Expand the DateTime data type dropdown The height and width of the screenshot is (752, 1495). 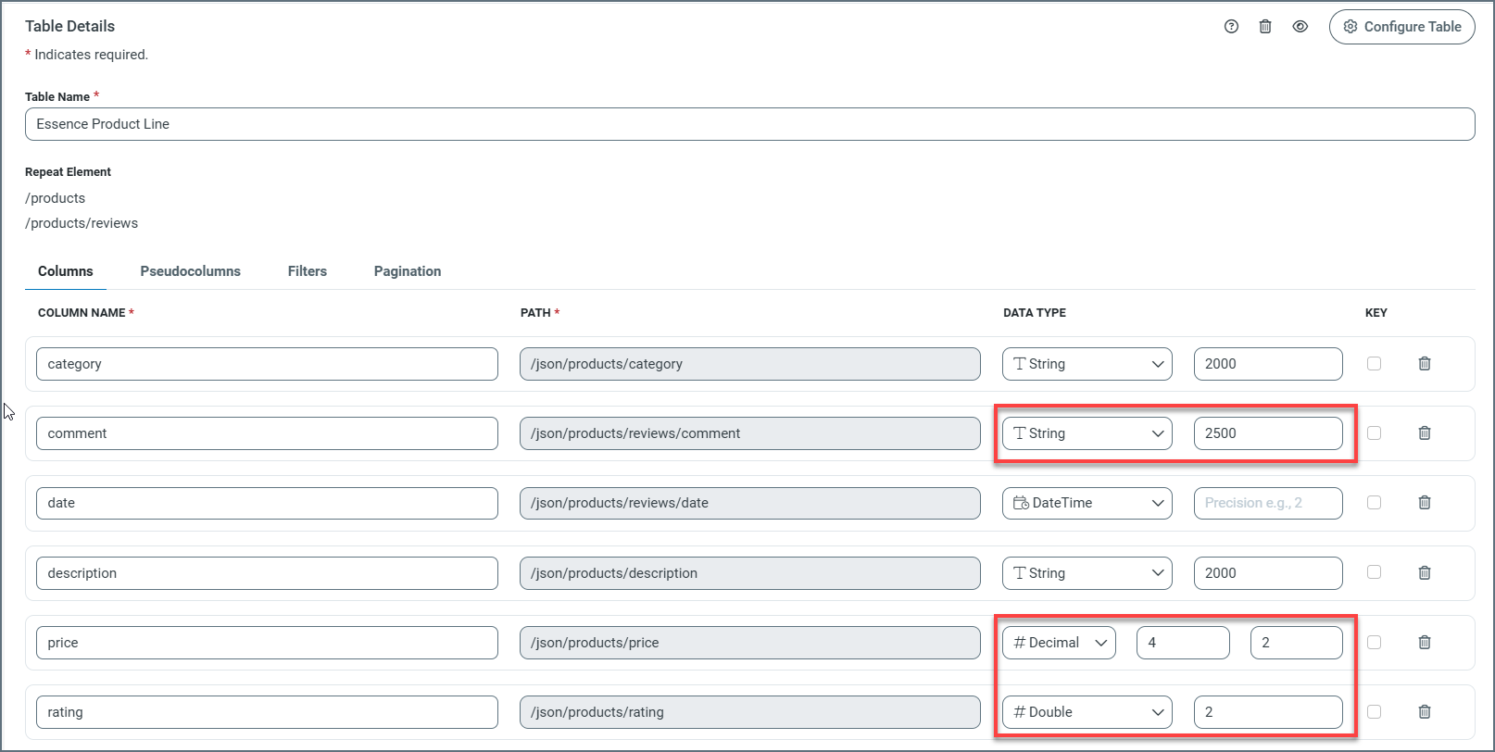pyautogui.click(x=1087, y=503)
